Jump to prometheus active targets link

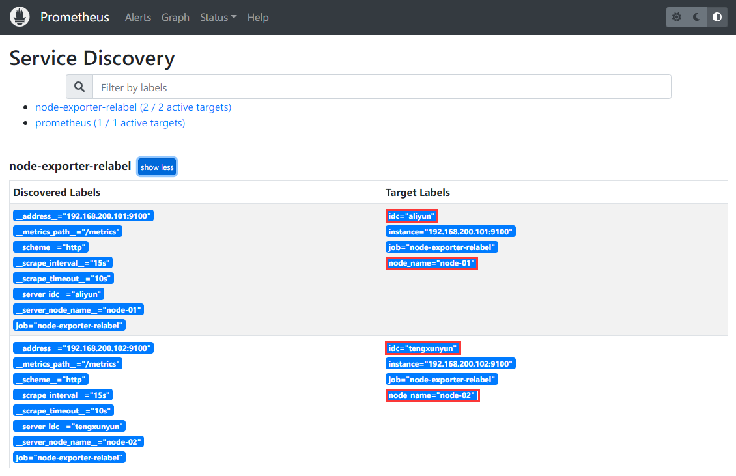coord(110,123)
